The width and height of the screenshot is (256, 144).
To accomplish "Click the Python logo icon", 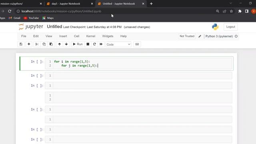I will coord(215,27).
